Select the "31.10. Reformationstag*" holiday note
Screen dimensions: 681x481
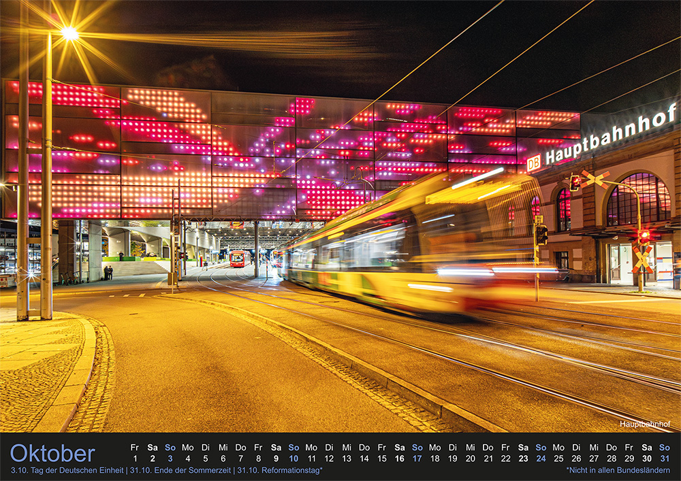[x=280, y=471]
